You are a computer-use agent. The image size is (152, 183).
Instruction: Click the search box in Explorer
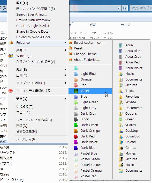point(141,8)
